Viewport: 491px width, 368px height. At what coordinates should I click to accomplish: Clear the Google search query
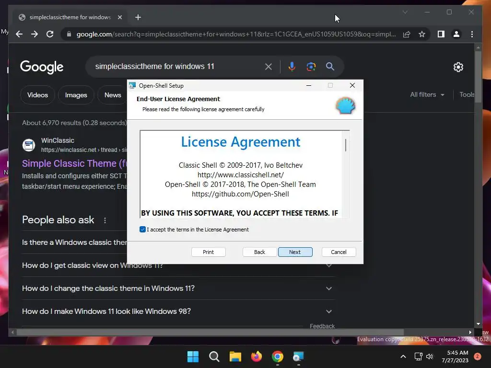tap(269, 67)
